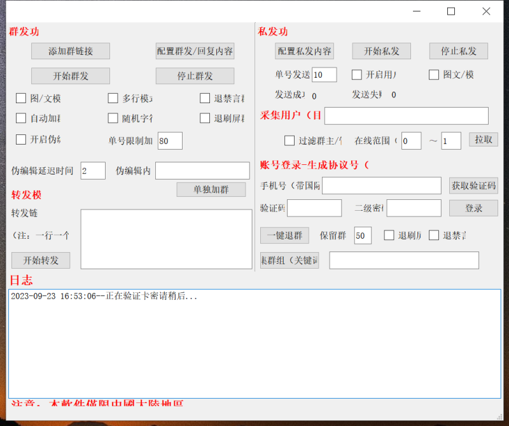The width and height of the screenshot is (509, 426).
Task: Toggle the 开启伪编辑 checkbox
Action: click(x=21, y=139)
